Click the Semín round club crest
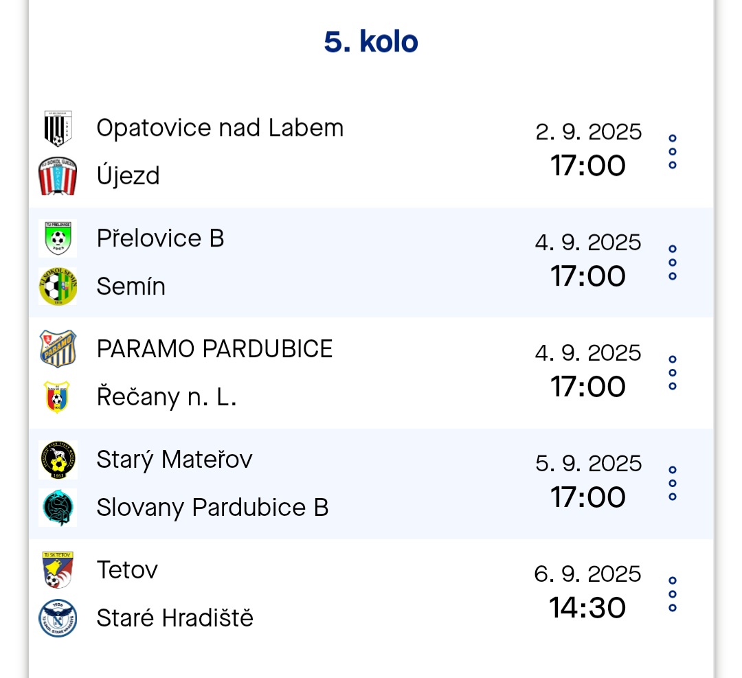This screenshot has height=678, width=742. 58,286
